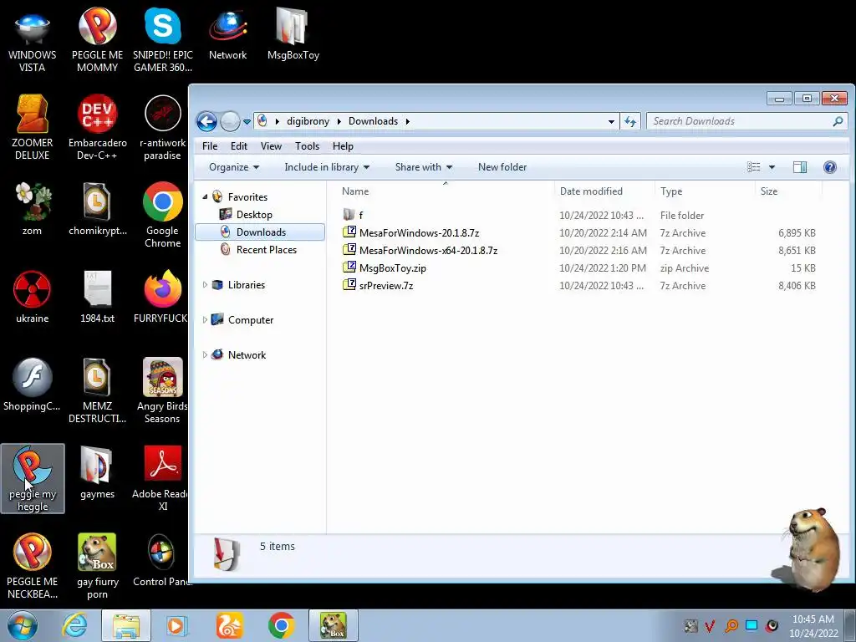856x642 pixels.
Task: Open the Edit menu
Action: pos(238,146)
